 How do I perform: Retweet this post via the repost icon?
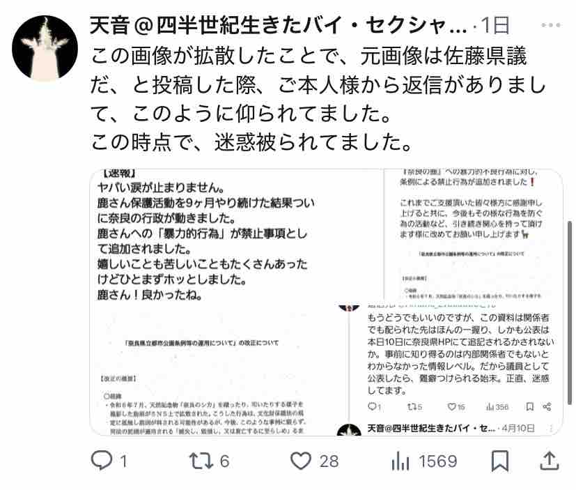(201, 461)
